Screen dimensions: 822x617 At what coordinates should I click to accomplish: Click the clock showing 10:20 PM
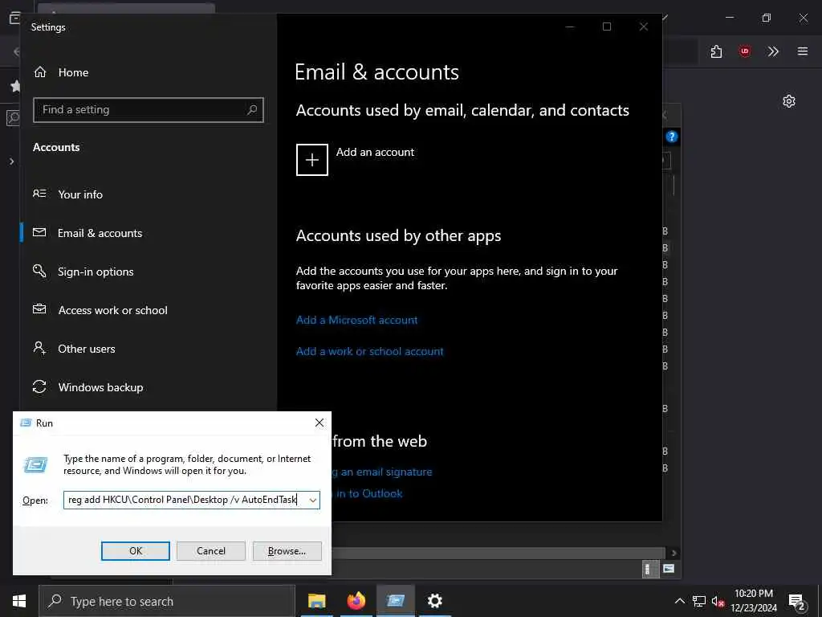754,594
